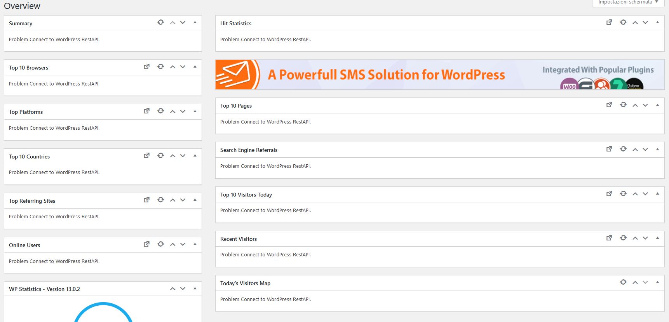Image resolution: width=669 pixels, height=322 pixels.
Task: Collapse the Summary panel
Action: (x=195, y=23)
